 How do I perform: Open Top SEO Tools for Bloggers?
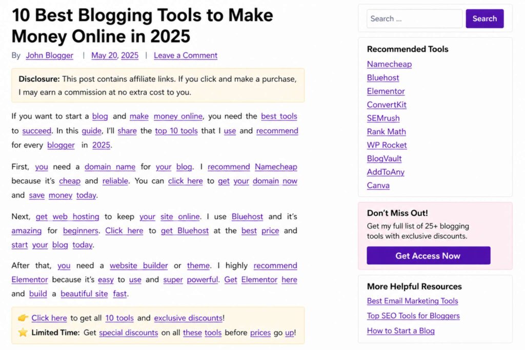413,316
